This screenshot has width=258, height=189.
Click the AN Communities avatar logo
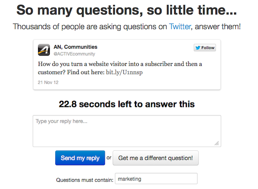tap(44, 50)
